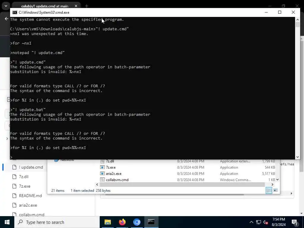This screenshot has height=228, width=304.
Task: Click the aria2c.exe application icon in Explorer
Action: point(102,173)
